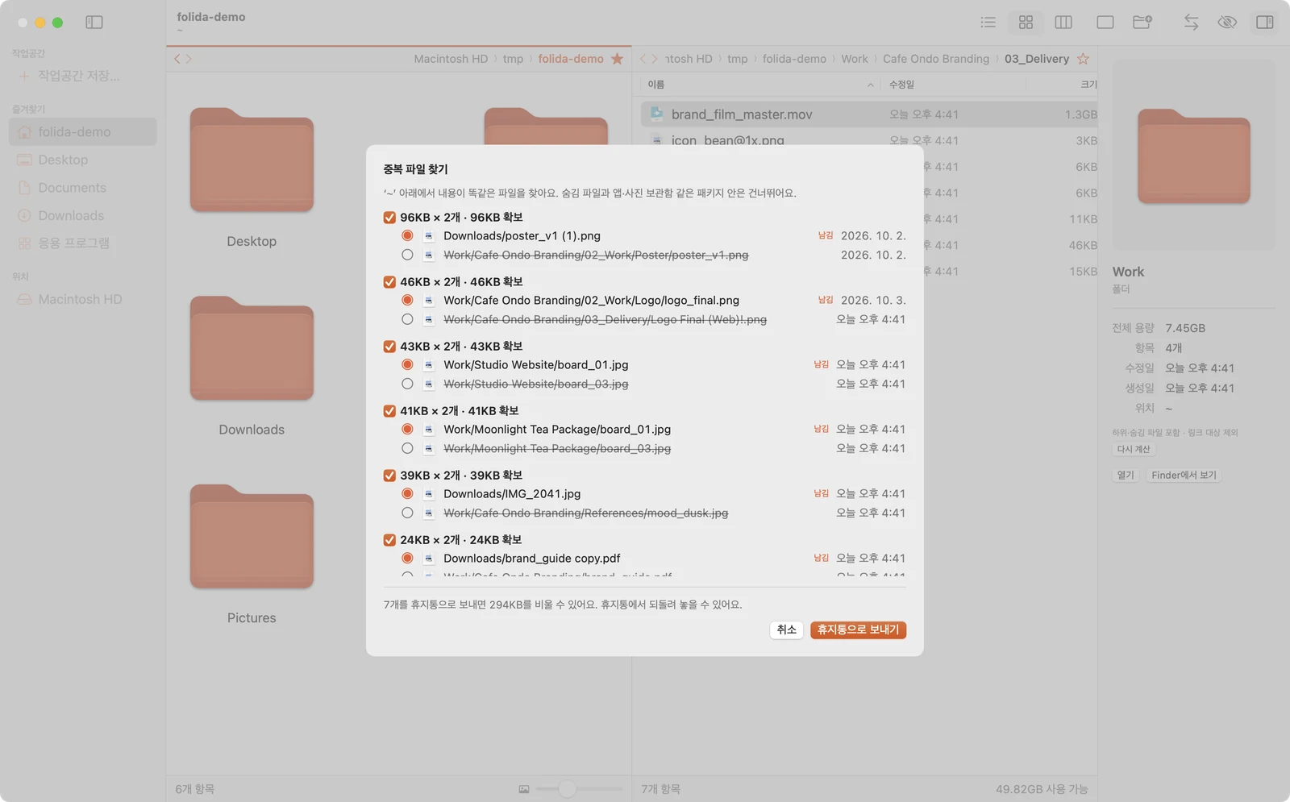Uncheck the 46KB × 2개 duplicate group

coord(389,282)
